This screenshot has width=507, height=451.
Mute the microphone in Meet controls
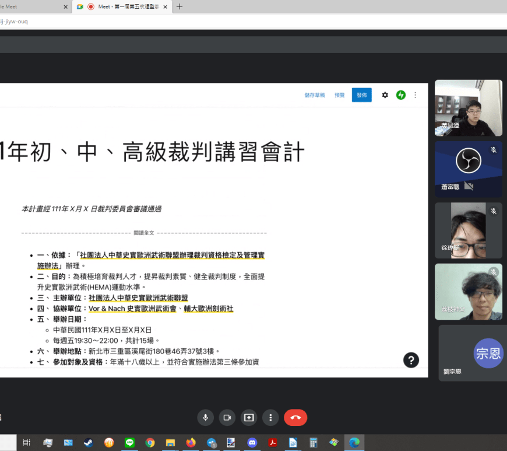[205, 417]
